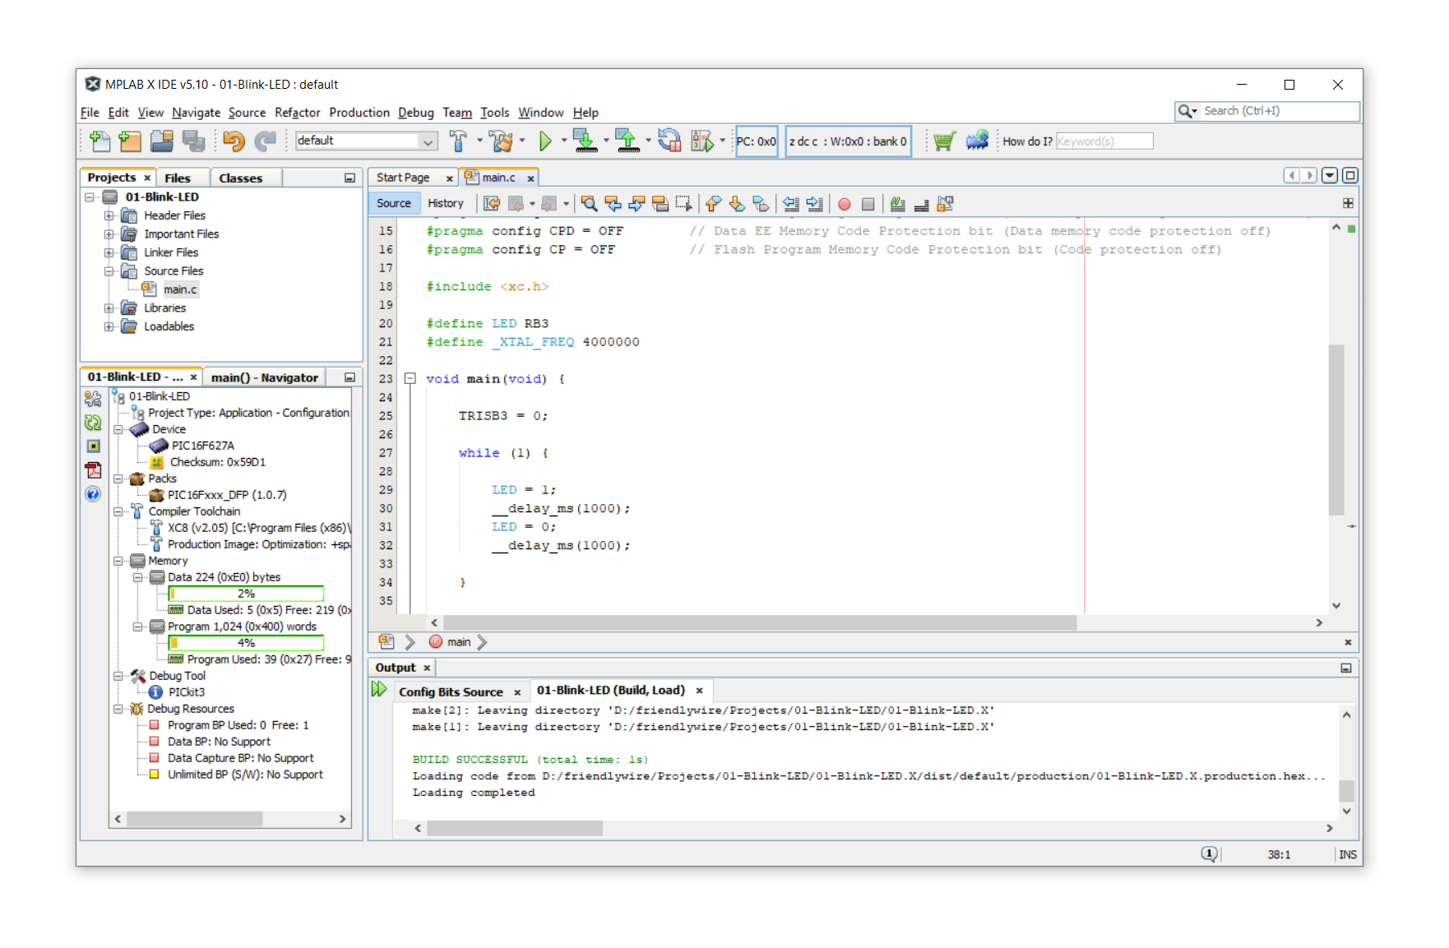Click the Read Device Memory icon

[x=627, y=141]
